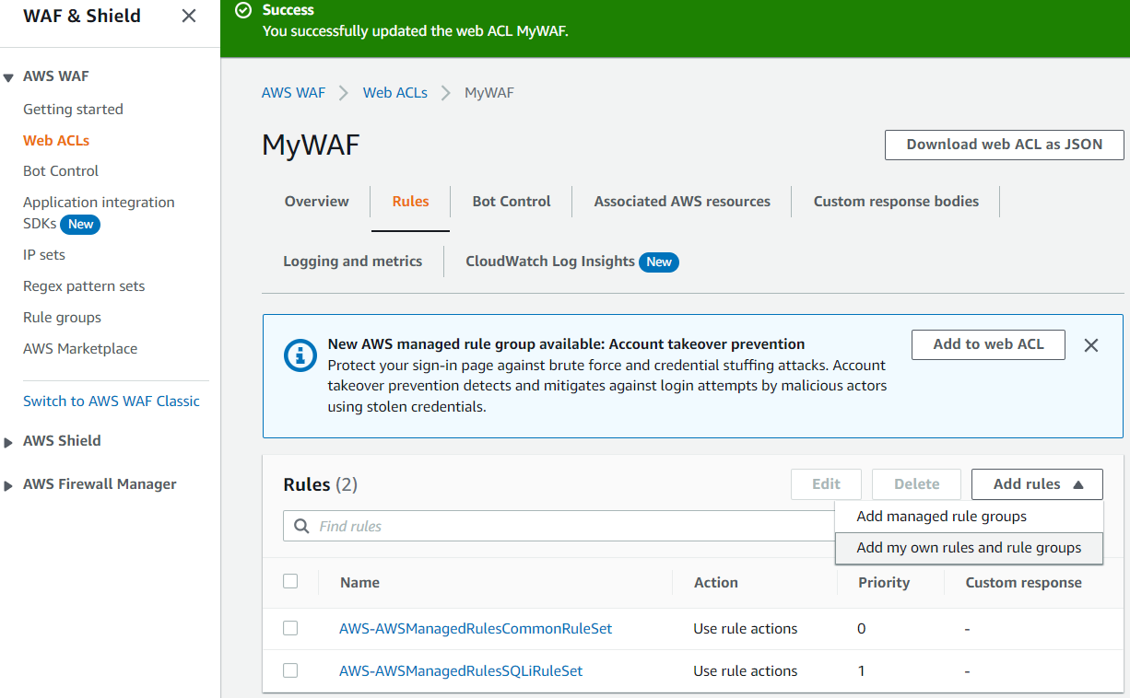Image resolution: width=1130 pixels, height=698 pixels.
Task: Open Regex pattern sets in the sidebar
Action: click(x=84, y=286)
